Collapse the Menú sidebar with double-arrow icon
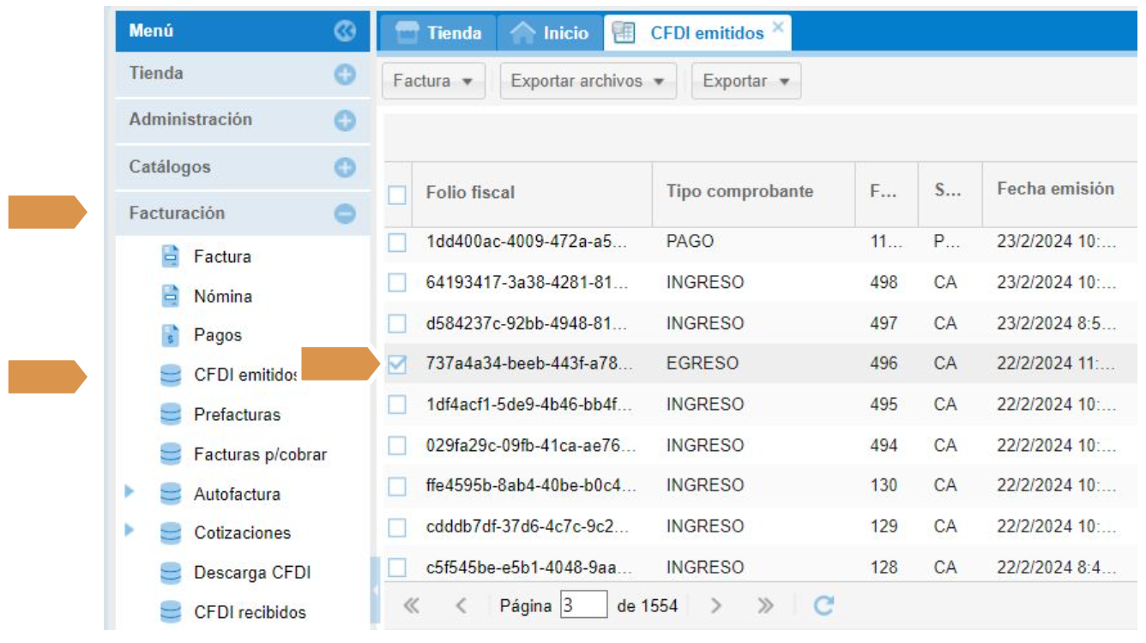Viewport: 1146px width, 643px height. point(344,32)
